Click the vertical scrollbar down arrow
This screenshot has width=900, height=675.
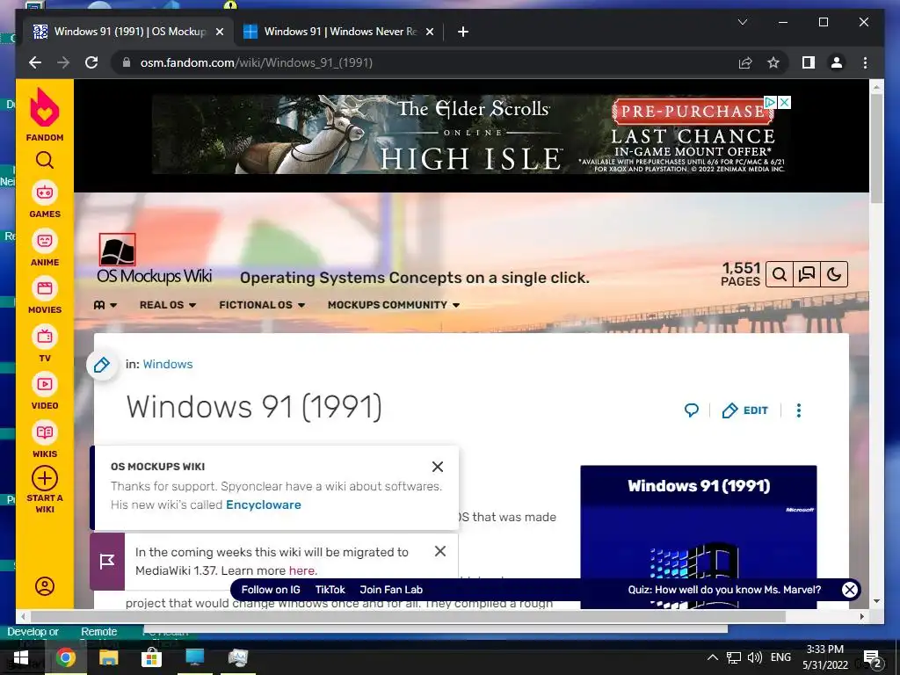click(876, 601)
